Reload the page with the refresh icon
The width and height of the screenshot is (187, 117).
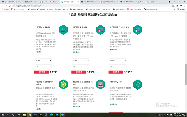click(10, 6)
